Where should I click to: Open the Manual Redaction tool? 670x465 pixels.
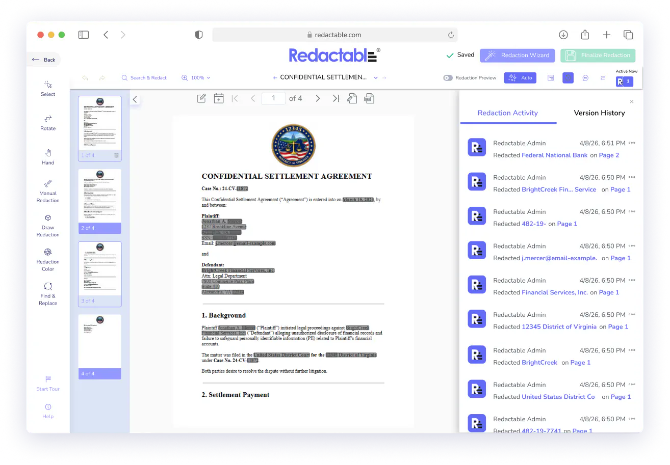(x=48, y=192)
